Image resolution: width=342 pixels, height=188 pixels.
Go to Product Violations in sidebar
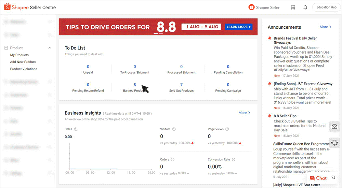point(24,69)
